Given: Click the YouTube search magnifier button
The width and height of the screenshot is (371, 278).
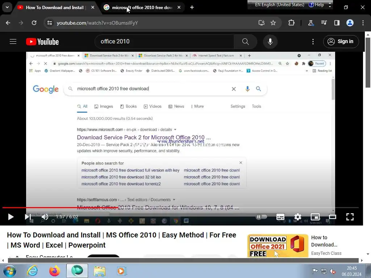Looking at the screenshot, I should point(245,42).
